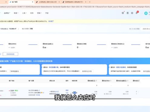Image resolution: width=150 pixels, height=112 pixels.
Task: Open the second TikTok-icon browser tab
Action: (48, 2)
